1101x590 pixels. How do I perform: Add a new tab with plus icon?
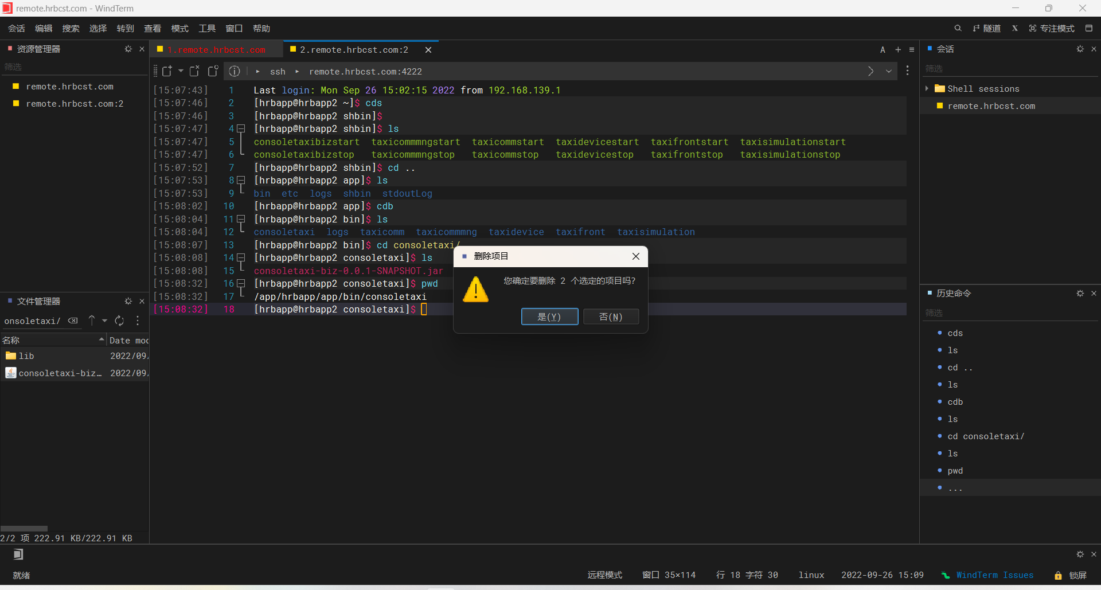[x=898, y=50]
